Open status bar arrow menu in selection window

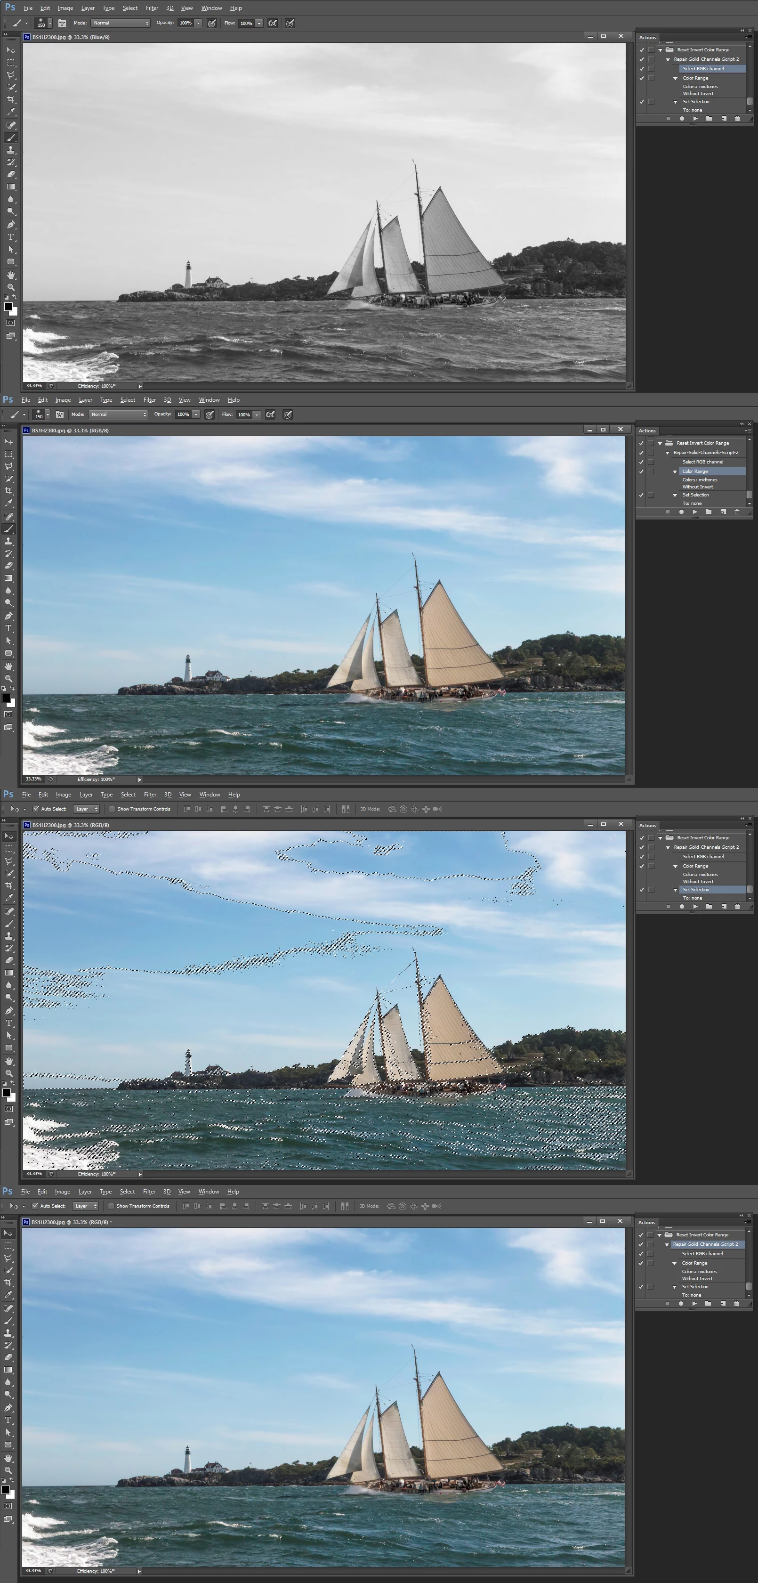(140, 1173)
